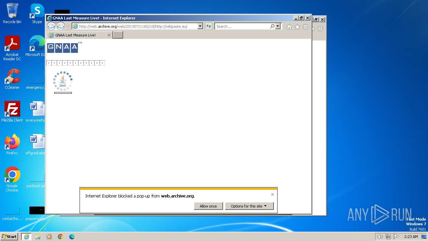Open the search provider dropdown arrow

(x=278, y=26)
